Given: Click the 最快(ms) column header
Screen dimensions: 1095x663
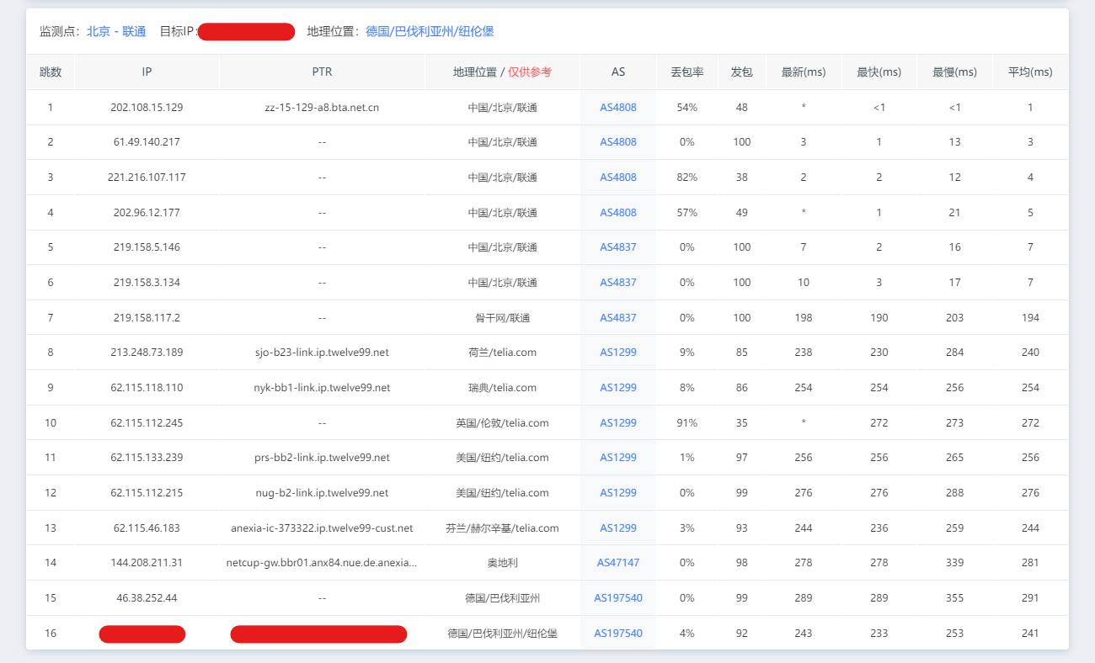Looking at the screenshot, I should [879, 72].
